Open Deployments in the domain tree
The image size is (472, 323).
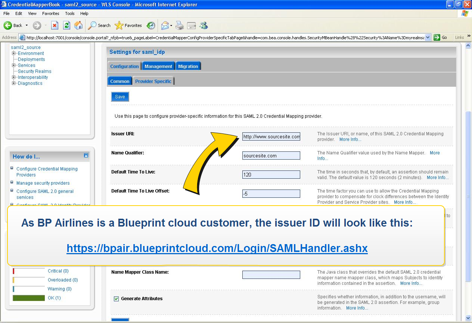click(x=31, y=59)
